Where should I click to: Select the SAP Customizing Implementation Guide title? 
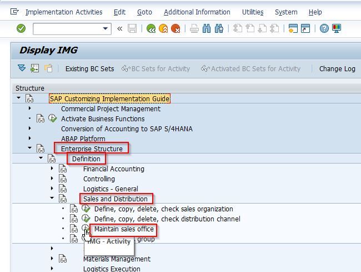109,98
